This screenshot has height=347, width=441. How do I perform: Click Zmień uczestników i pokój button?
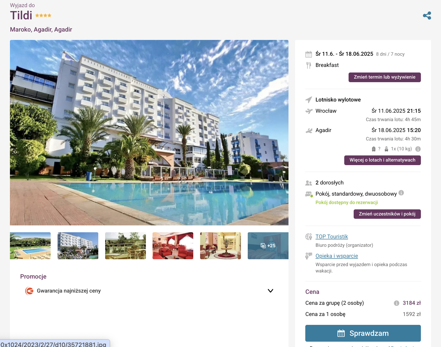[387, 214]
